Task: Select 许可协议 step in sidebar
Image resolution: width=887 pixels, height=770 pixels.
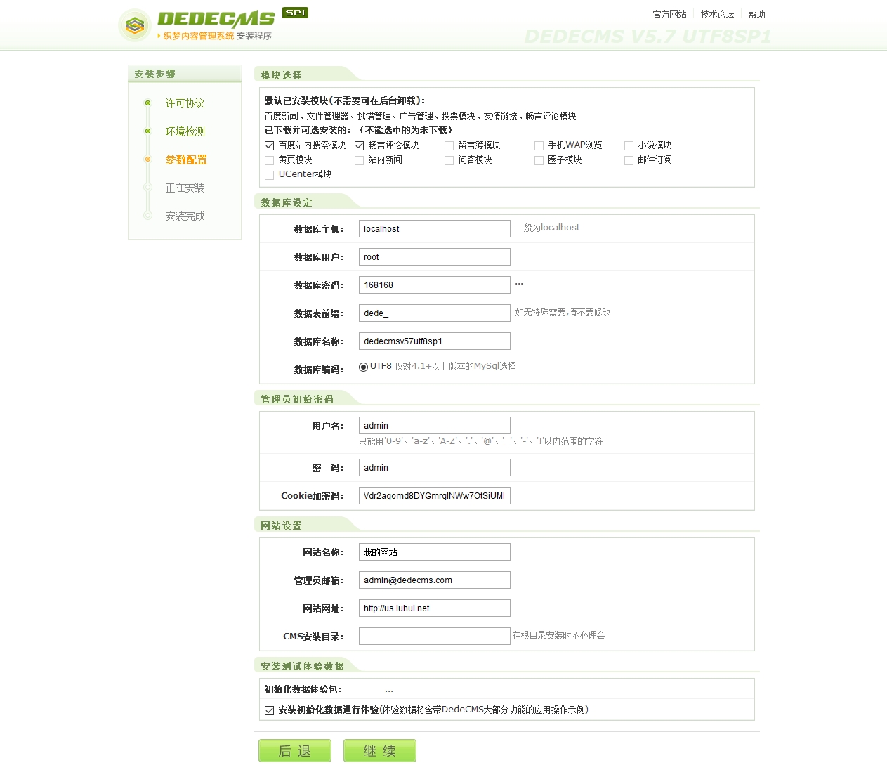Action: tap(185, 103)
